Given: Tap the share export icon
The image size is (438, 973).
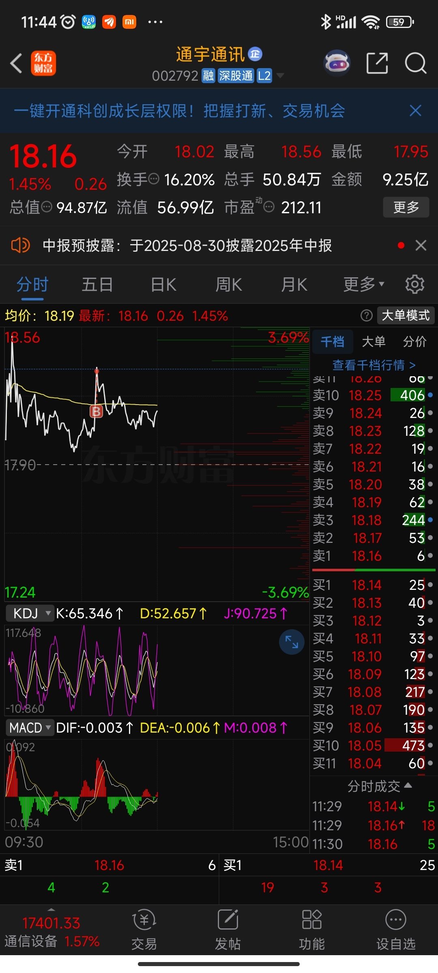Looking at the screenshot, I should tap(377, 63).
